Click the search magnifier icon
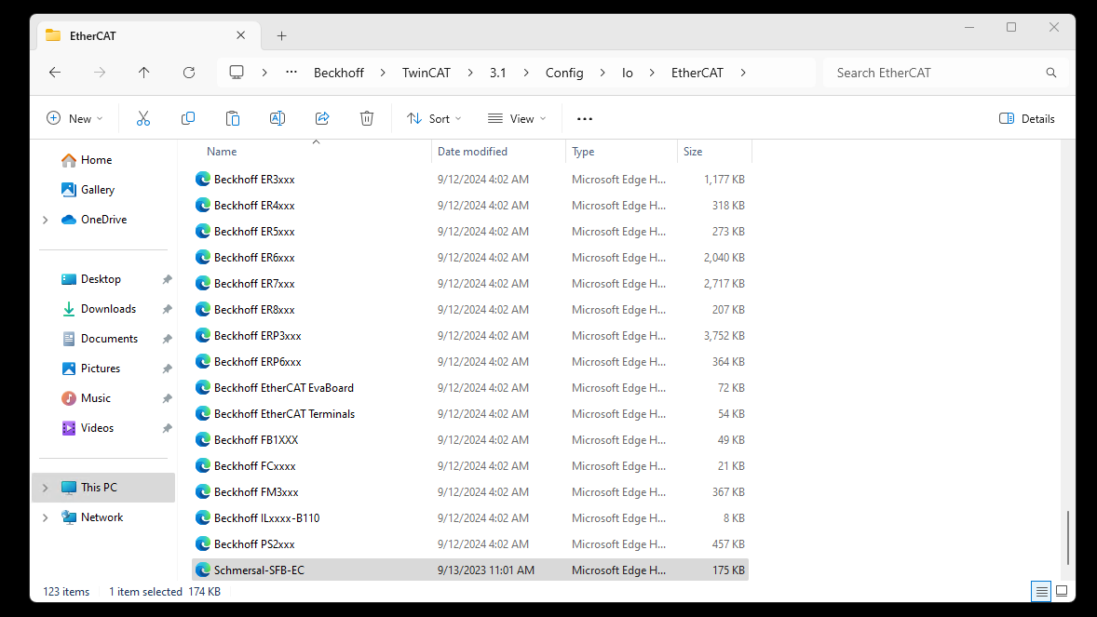 (1050, 73)
